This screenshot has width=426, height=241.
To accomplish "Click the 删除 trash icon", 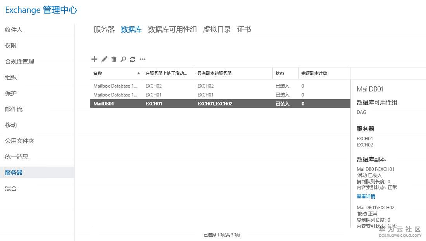I will click(x=113, y=59).
